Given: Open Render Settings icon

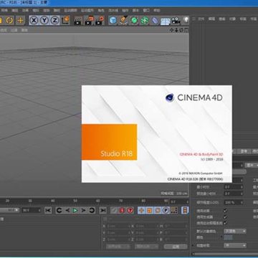Looking at the screenshot, I should point(100,20).
